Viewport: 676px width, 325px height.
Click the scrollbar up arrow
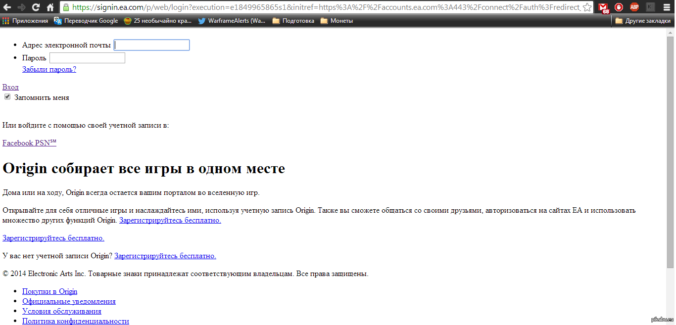(x=671, y=32)
